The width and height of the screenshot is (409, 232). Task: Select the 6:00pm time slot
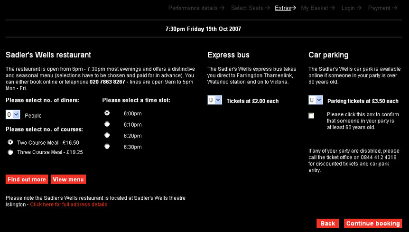107,113
